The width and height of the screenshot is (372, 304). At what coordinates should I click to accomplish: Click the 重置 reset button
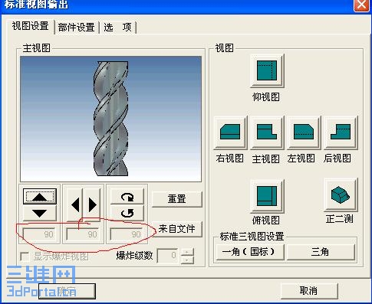coord(177,198)
